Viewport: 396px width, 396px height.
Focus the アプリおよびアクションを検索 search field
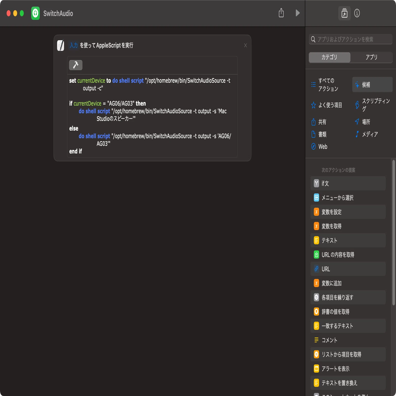350,39
